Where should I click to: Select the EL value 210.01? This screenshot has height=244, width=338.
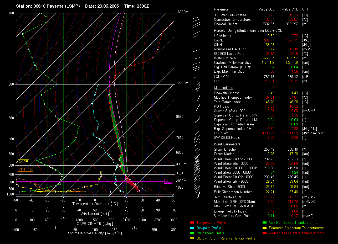(x=269, y=81)
